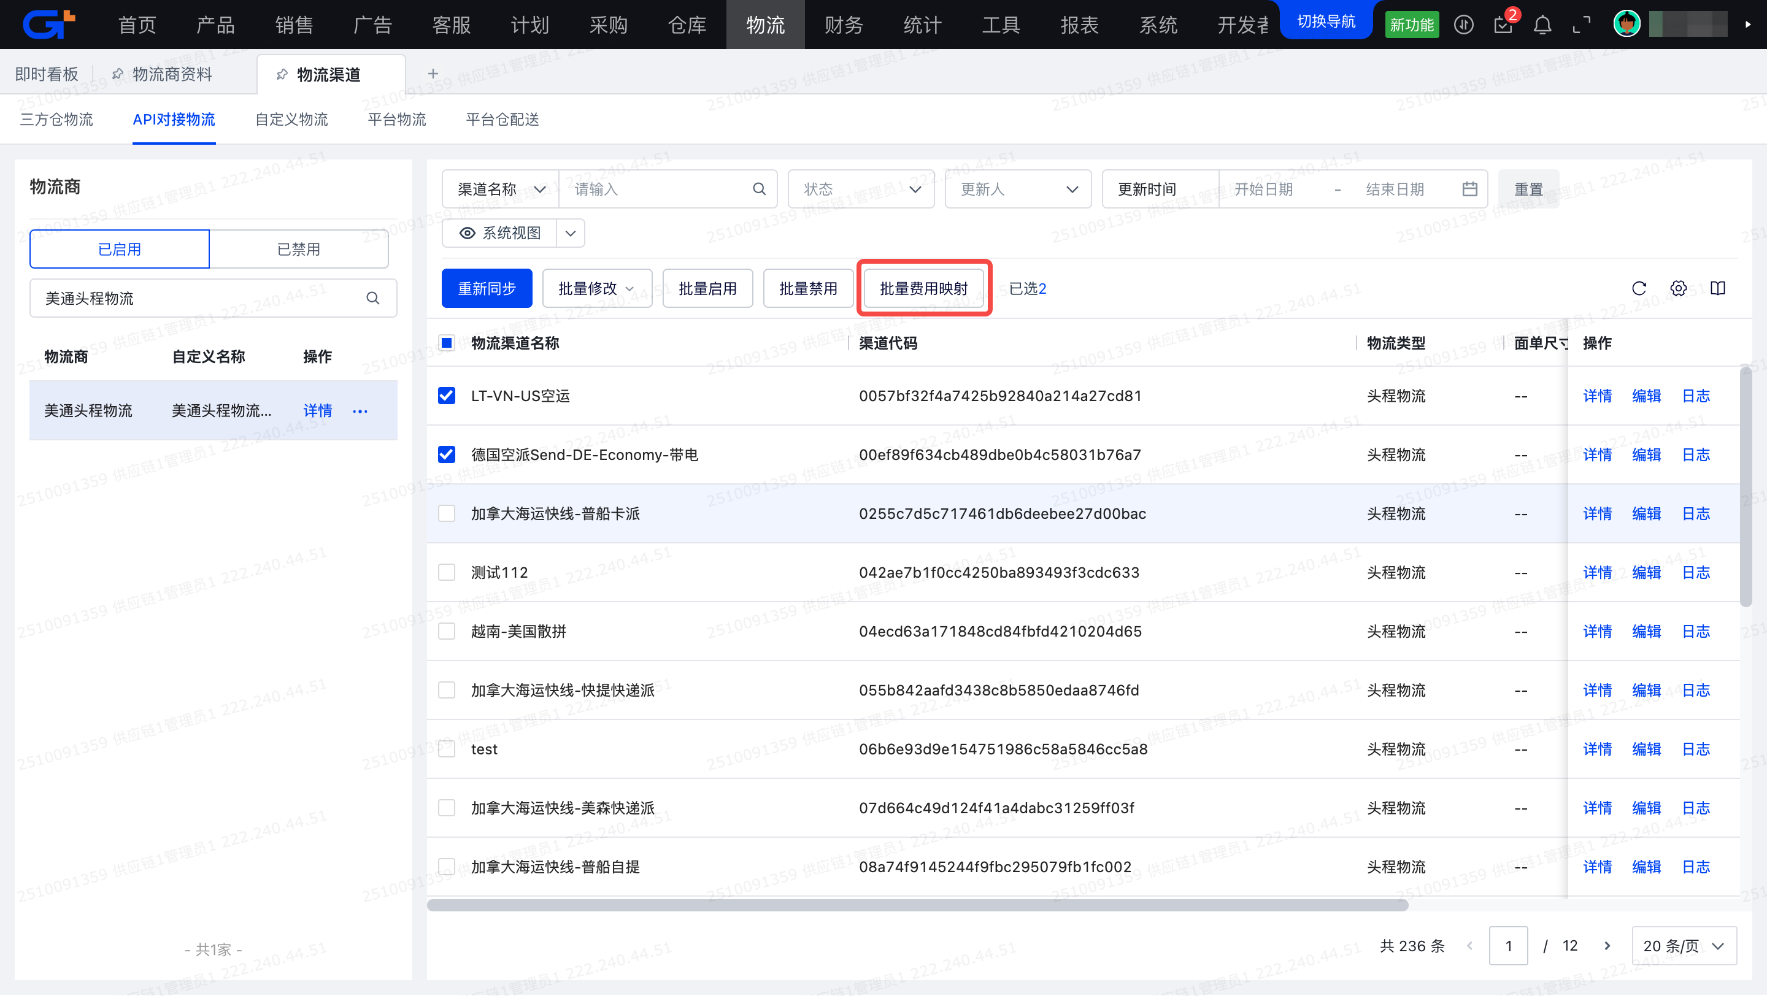This screenshot has height=996, width=1767.
Task: Click the 重新同步 button
Action: (x=487, y=289)
